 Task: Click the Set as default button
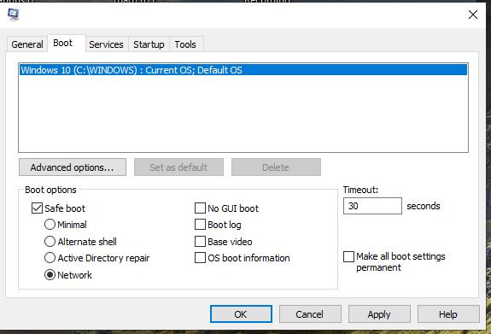(x=178, y=167)
